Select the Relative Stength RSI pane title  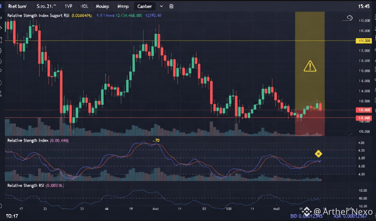pyautogui.click(x=26, y=185)
